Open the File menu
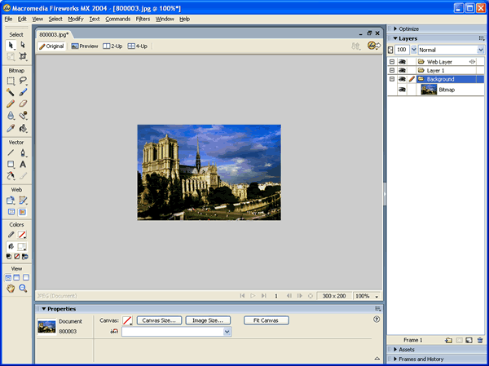Image resolution: width=489 pixels, height=366 pixels. pos(8,19)
